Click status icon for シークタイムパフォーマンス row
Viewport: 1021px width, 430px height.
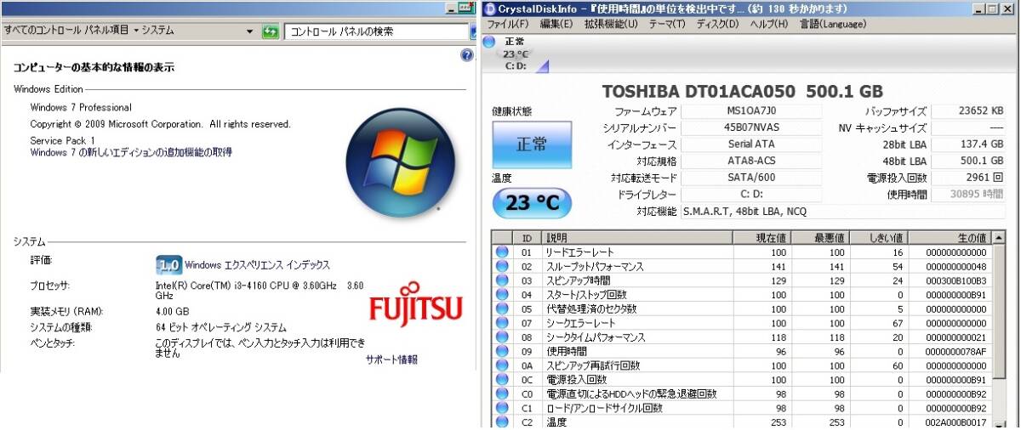click(502, 337)
